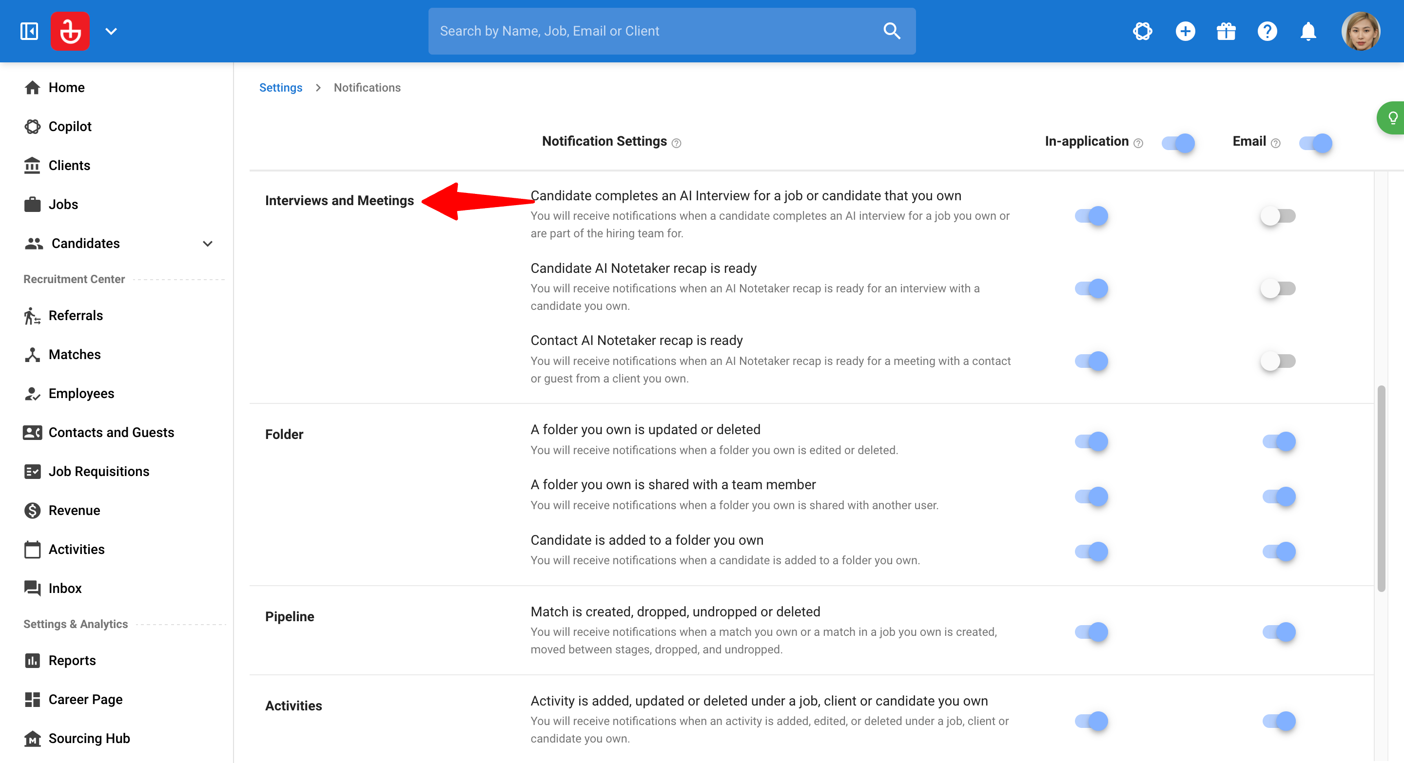
Task: Open the help question mark icon in the top bar
Action: [1267, 31]
